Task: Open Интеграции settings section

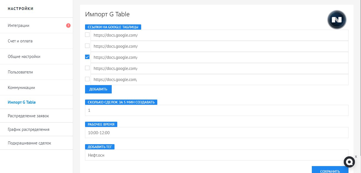Action: click(x=19, y=26)
